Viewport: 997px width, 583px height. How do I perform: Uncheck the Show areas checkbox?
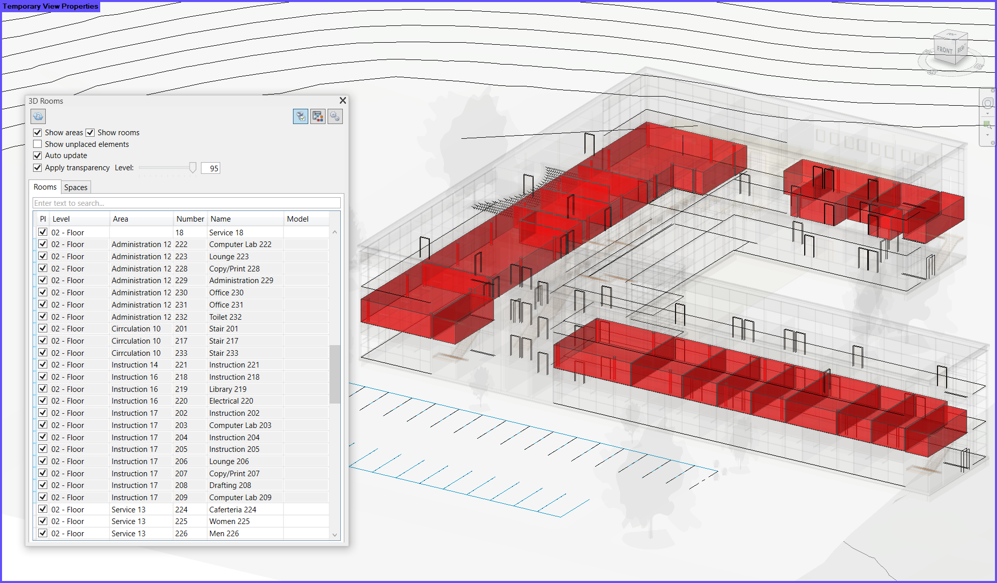coord(38,133)
